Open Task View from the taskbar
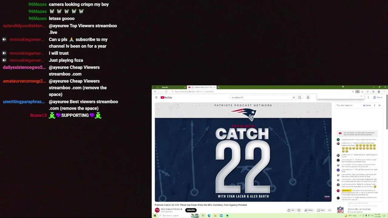Screen dimensions: 388x218 pos(203,216)
